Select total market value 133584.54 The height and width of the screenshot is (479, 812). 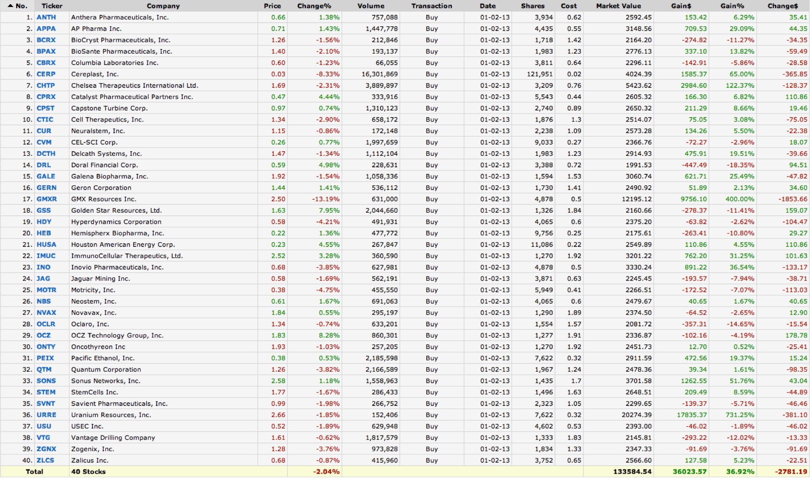pos(632,472)
